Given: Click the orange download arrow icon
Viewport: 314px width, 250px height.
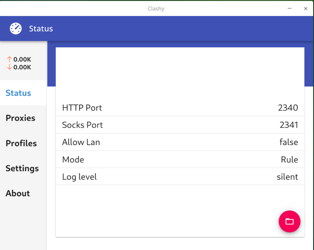Looking at the screenshot, I should (9, 67).
